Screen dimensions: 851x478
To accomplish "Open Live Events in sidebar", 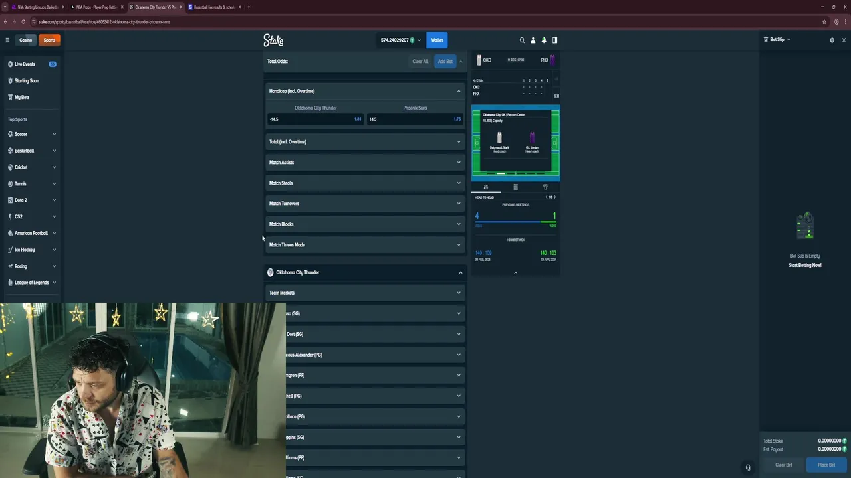I will coord(31,64).
